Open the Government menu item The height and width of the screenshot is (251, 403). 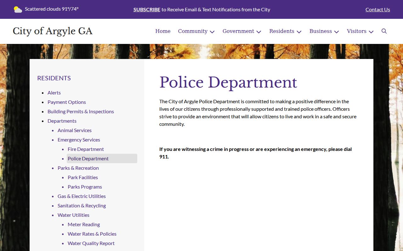[238, 31]
